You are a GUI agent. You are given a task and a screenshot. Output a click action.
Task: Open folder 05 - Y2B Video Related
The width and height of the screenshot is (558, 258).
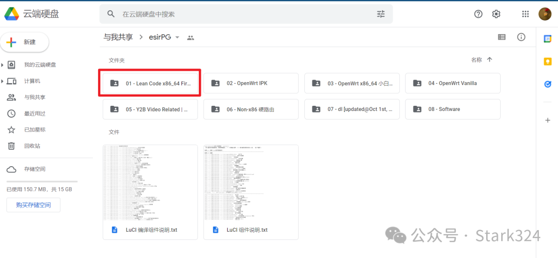click(150, 109)
